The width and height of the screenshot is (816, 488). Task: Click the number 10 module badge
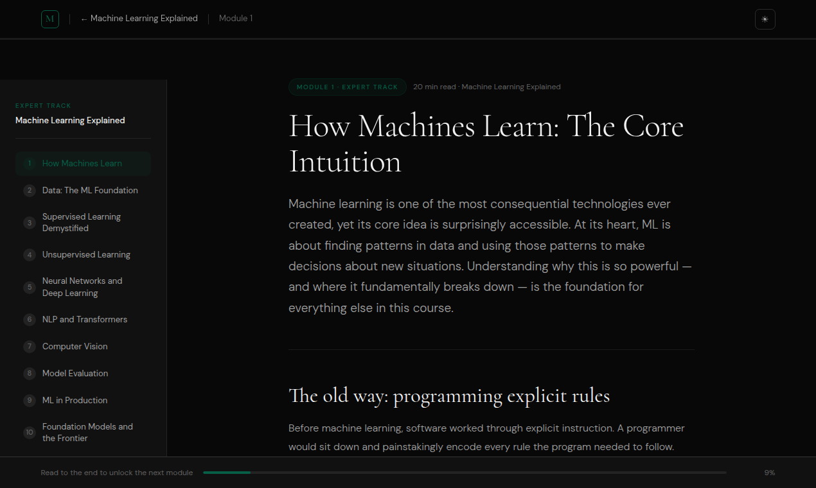pyautogui.click(x=29, y=432)
